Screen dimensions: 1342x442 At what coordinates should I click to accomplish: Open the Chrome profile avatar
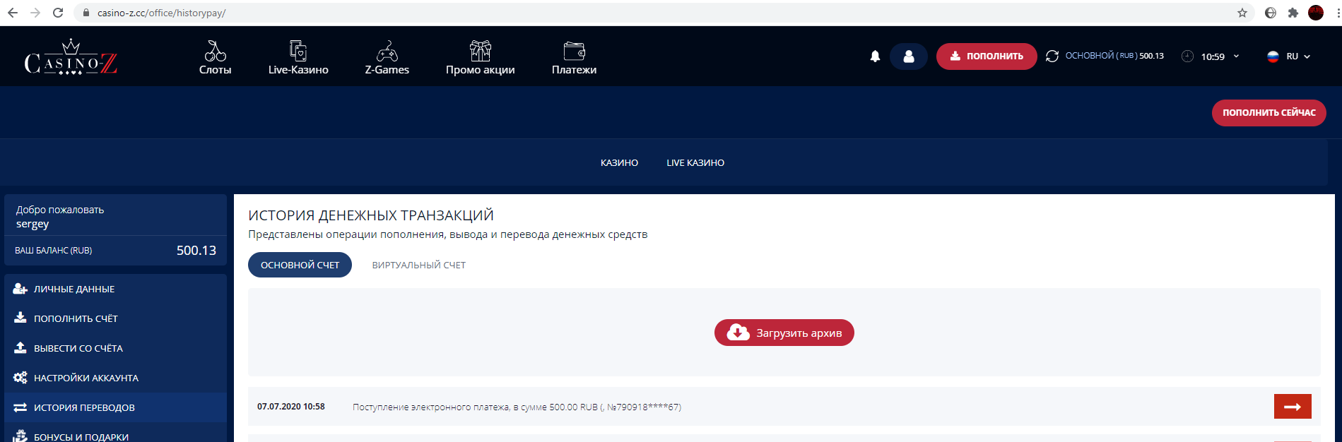pyautogui.click(x=1316, y=13)
